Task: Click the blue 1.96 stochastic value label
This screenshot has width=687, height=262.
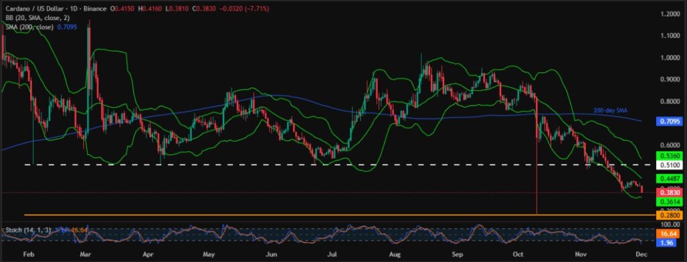Action: point(666,243)
